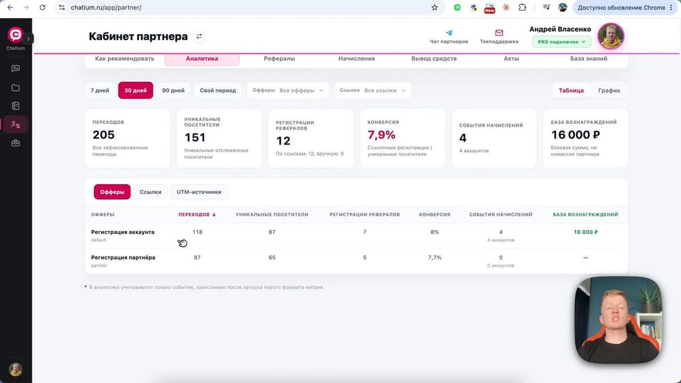Click Регистрация партнёра offer row
The height and width of the screenshot is (383, 681).
click(x=356, y=261)
